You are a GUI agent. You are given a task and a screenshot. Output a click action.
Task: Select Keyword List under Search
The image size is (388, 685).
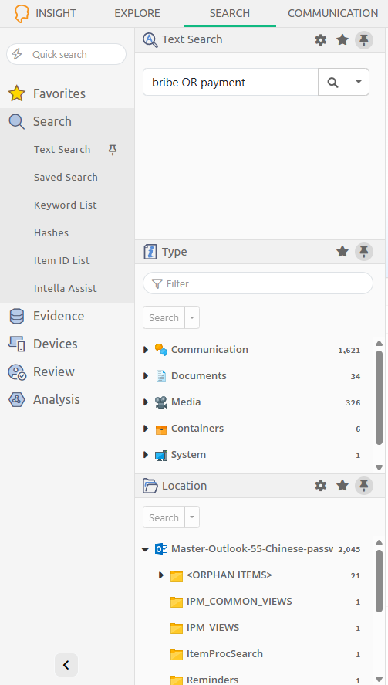tap(66, 205)
